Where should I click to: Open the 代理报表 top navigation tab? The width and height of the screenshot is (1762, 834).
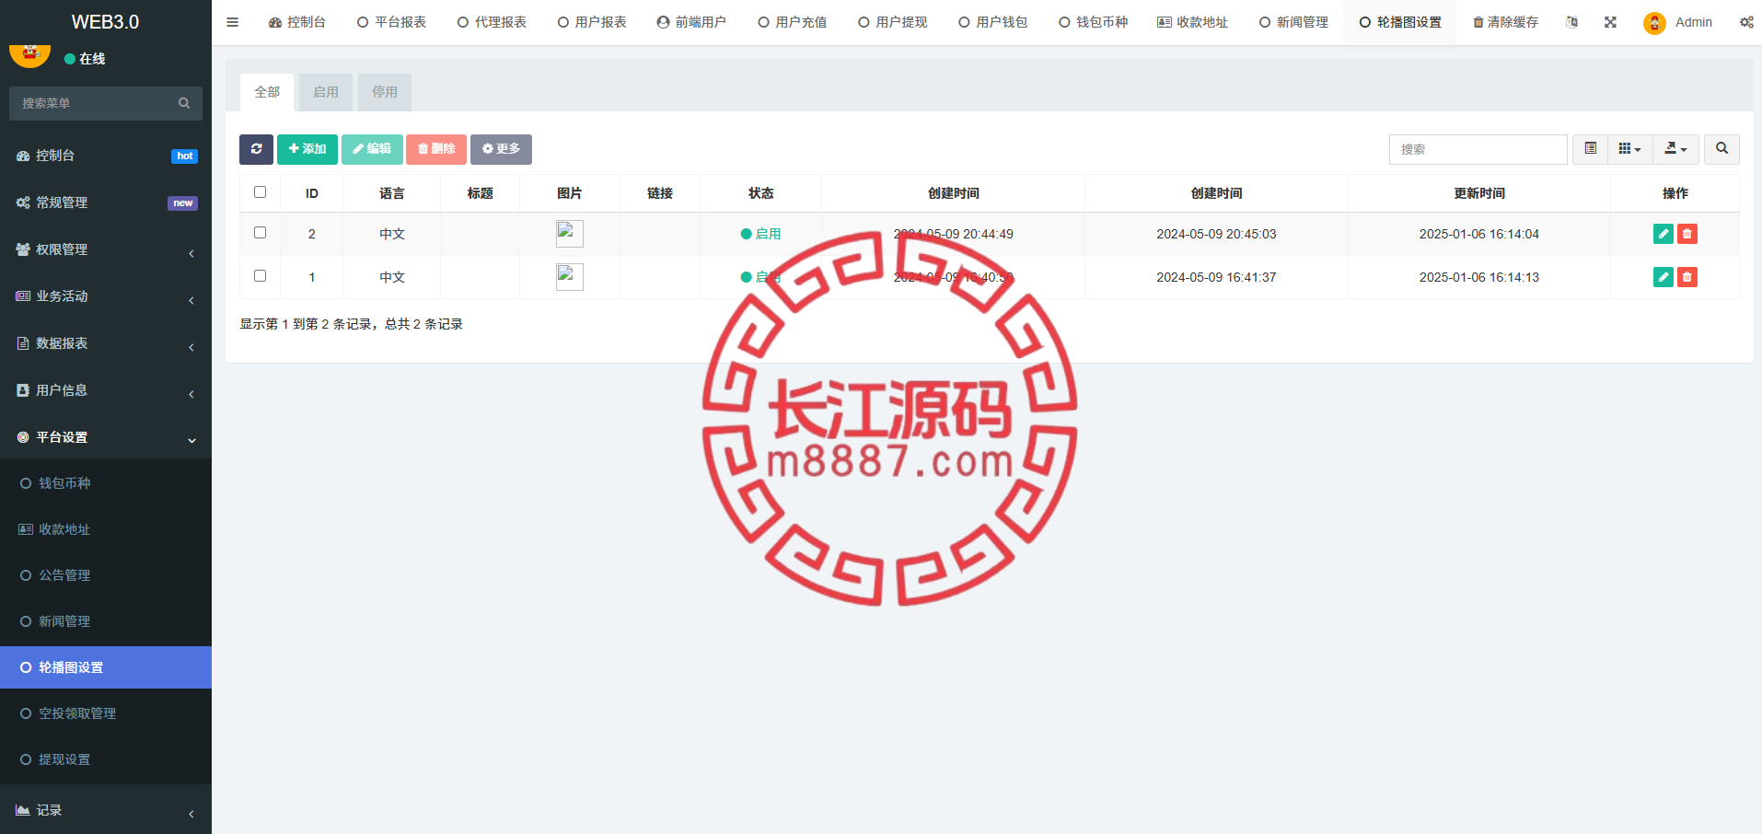click(x=492, y=22)
